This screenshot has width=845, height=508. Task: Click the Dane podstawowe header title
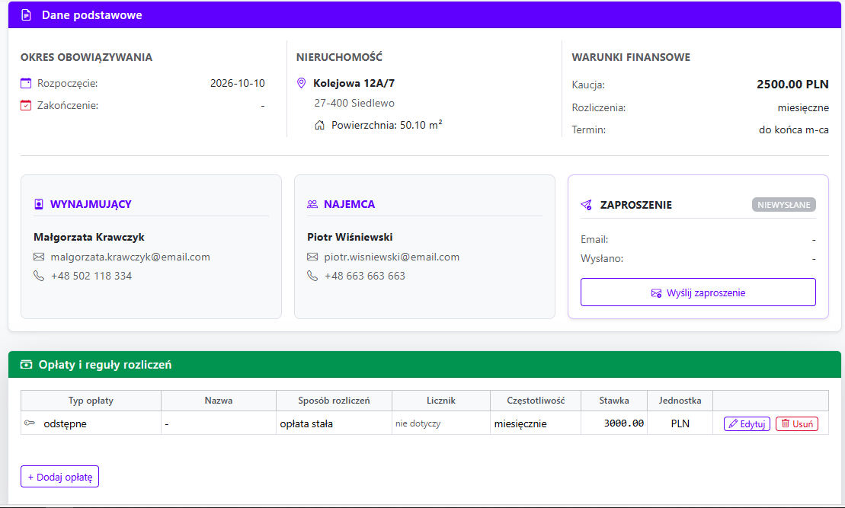pos(92,15)
